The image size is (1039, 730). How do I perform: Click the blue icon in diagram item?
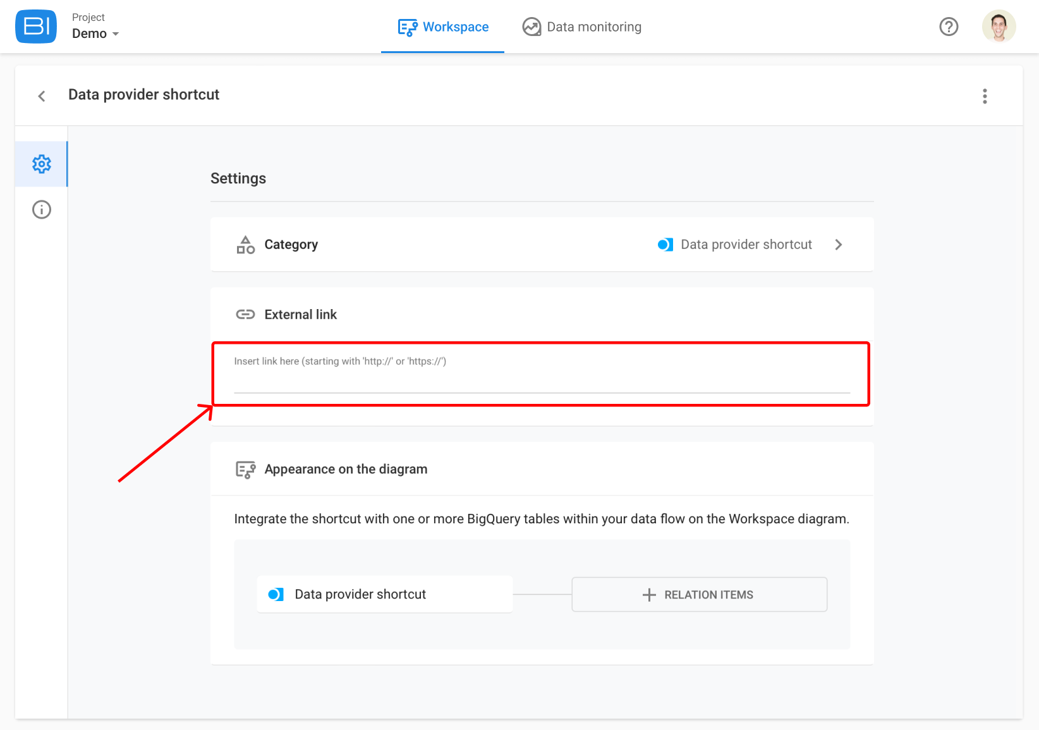coord(276,594)
